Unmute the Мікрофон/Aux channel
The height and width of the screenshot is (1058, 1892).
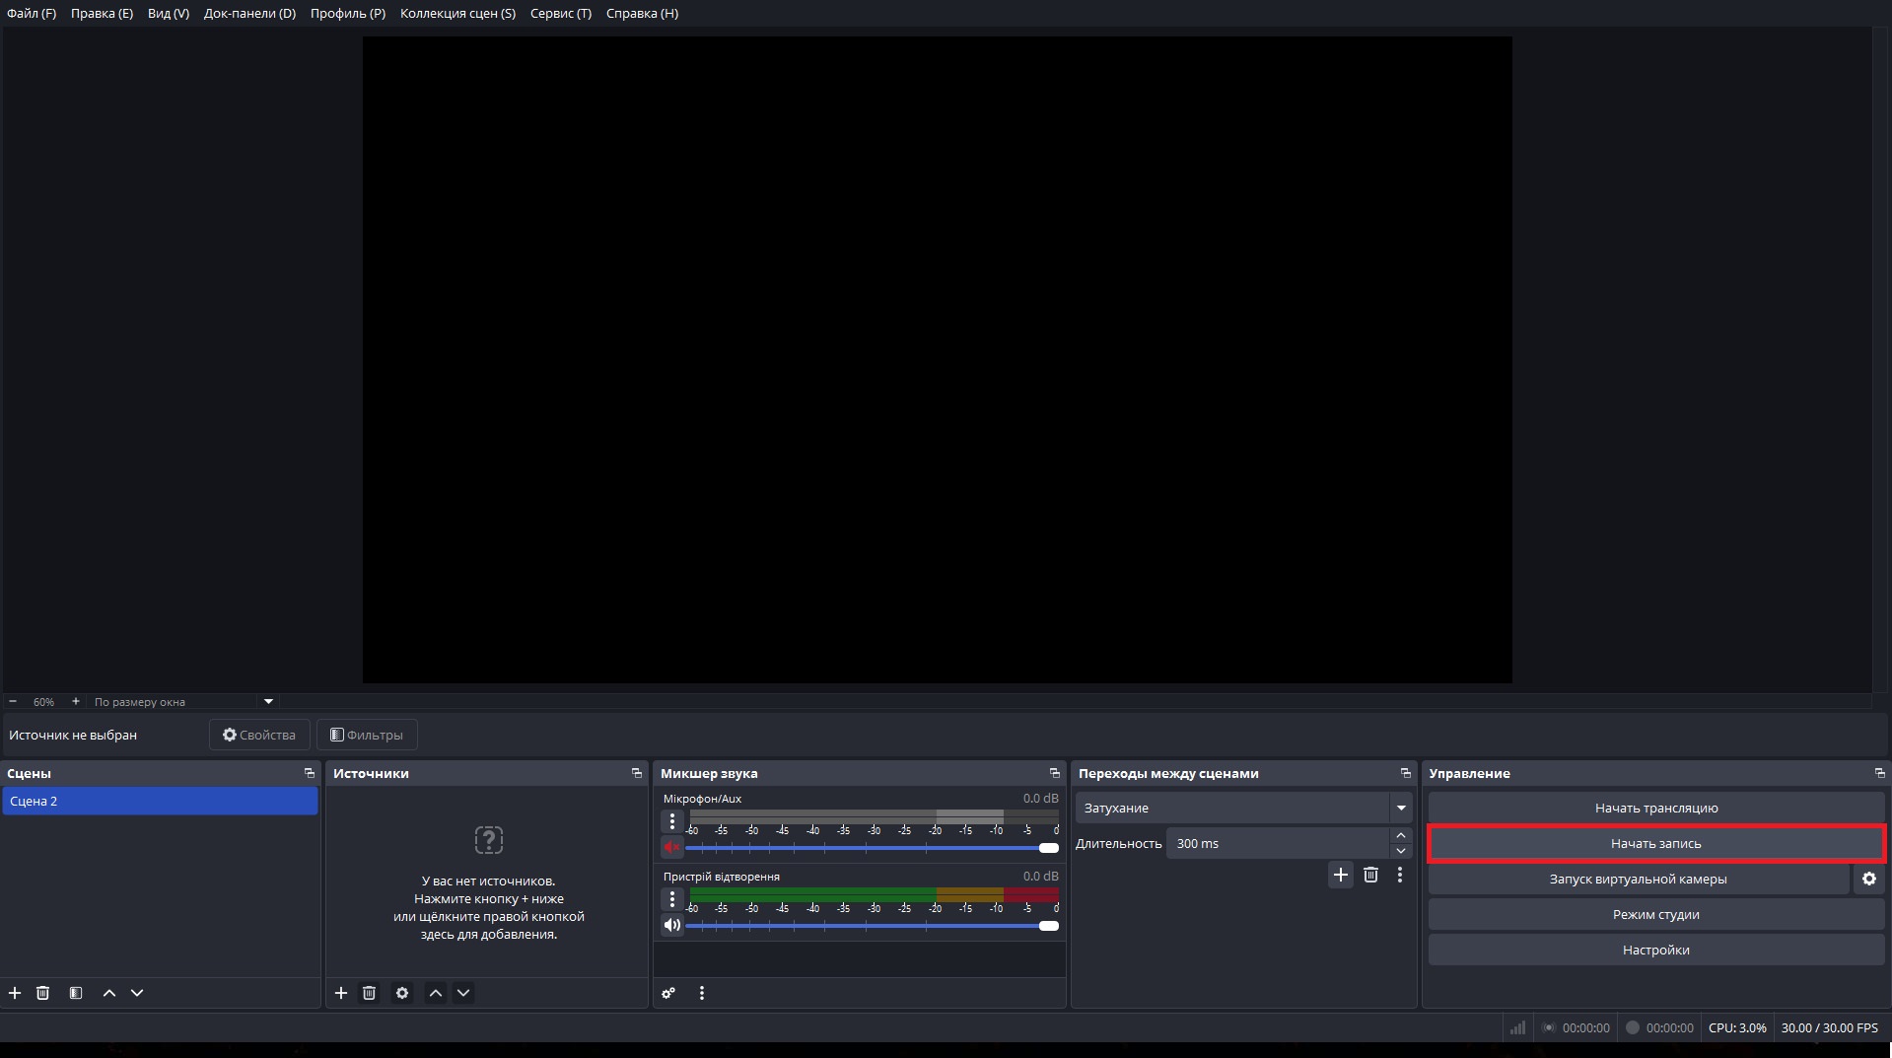point(671,847)
